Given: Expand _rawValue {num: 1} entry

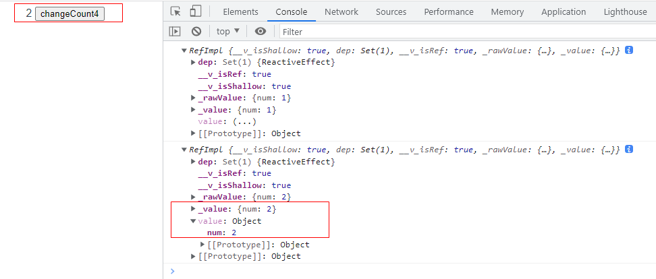Looking at the screenshot, I should 194,98.
